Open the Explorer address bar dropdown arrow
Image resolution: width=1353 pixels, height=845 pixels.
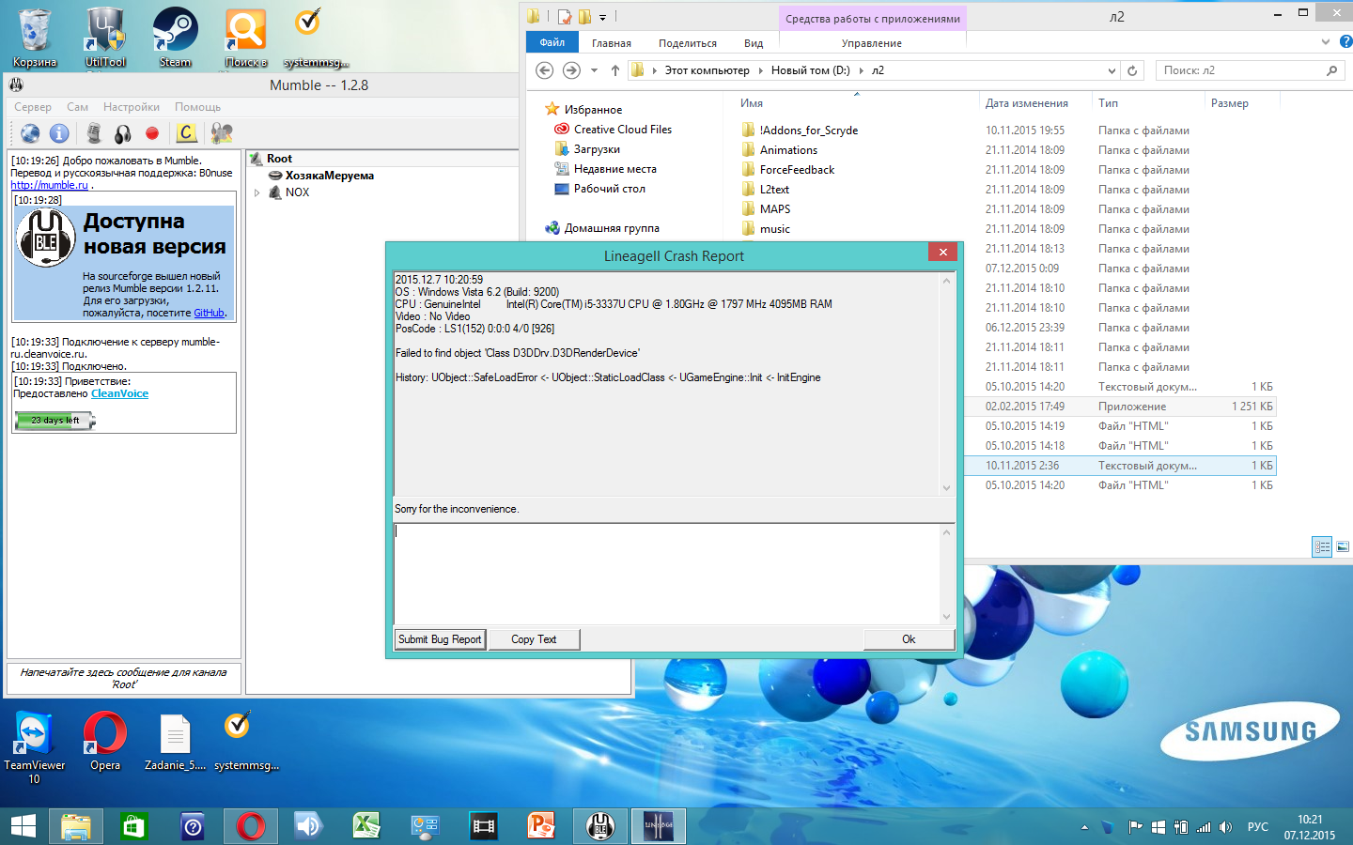(x=1112, y=70)
